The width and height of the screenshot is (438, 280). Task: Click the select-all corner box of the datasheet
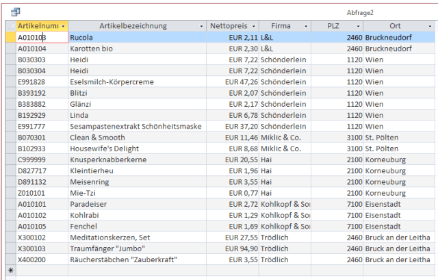[10, 26]
